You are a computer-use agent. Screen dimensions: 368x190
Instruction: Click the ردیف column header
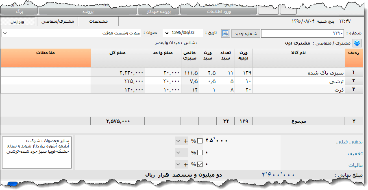point(354,58)
